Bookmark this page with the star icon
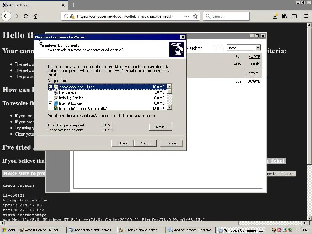 click(x=195, y=16)
